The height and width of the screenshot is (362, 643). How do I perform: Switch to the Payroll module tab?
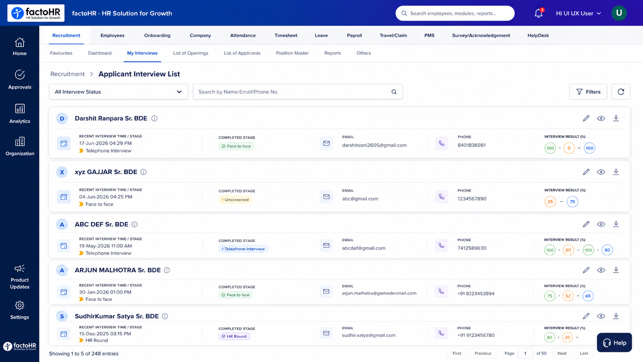[x=354, y=35]
